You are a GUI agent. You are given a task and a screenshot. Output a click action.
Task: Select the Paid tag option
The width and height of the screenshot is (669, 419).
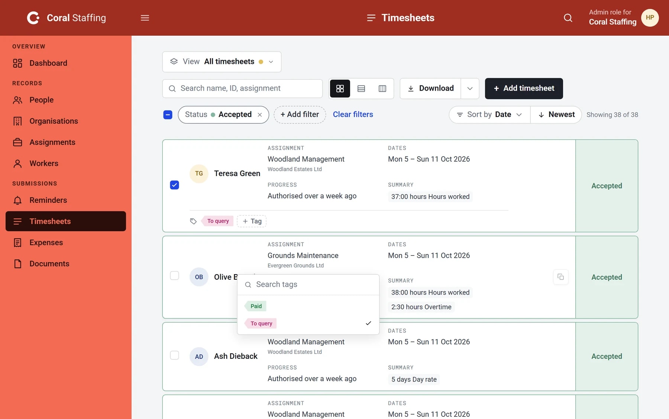[308, 306]
